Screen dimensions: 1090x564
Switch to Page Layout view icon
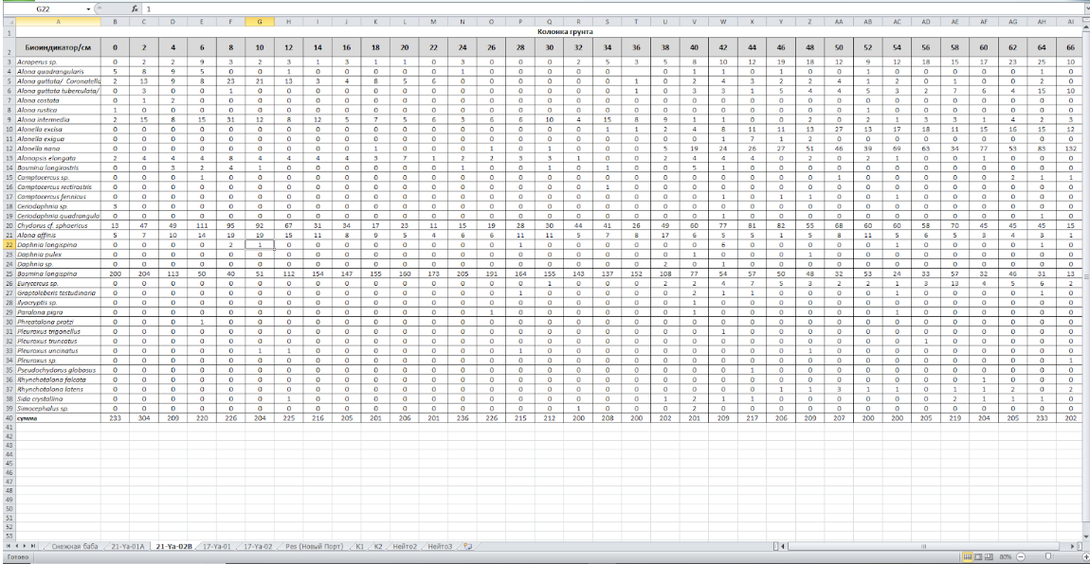click(x=977, y=557)
